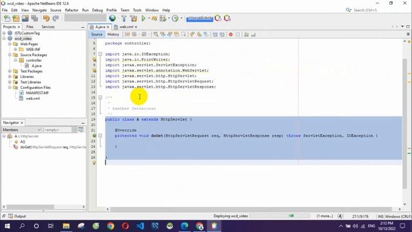Click the Open Project toolbar icon
412x232 pixels.
25,19
